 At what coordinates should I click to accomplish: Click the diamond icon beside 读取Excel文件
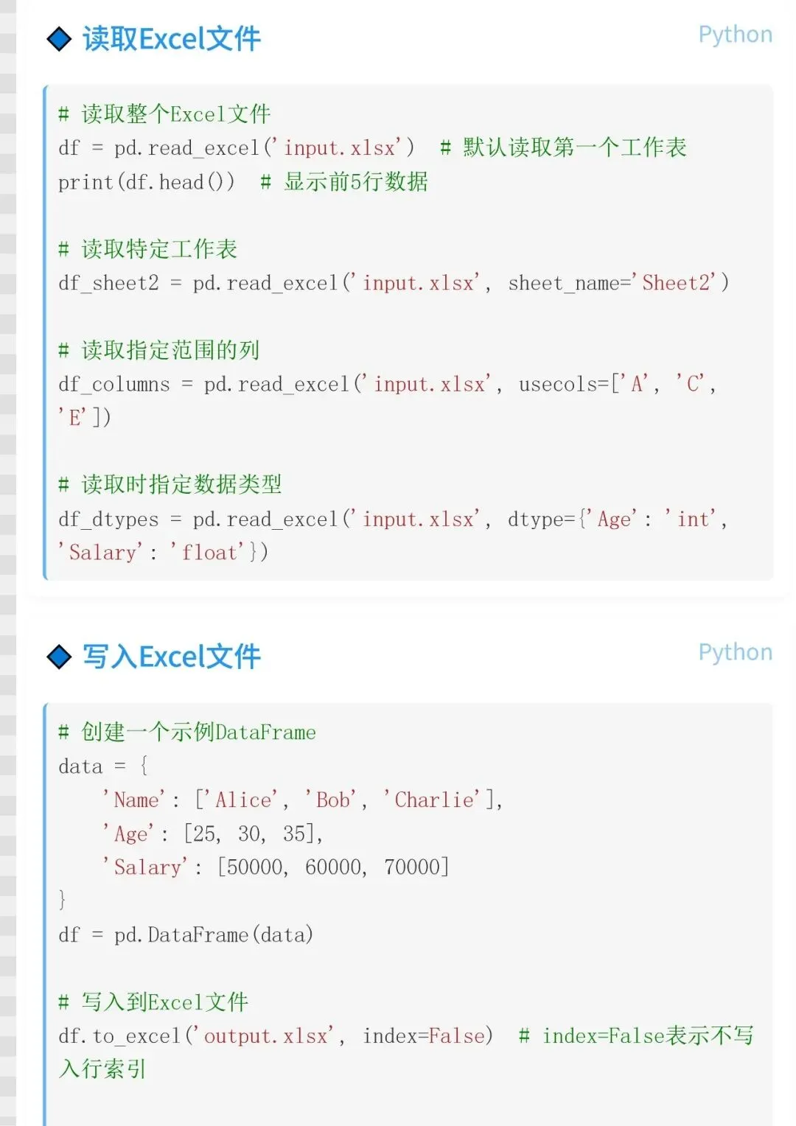click(x=59, y=39)
